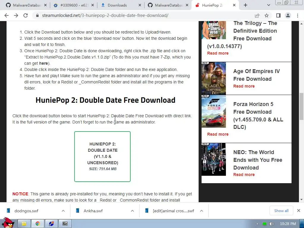Go forward to the next page

tap(16, 15)
